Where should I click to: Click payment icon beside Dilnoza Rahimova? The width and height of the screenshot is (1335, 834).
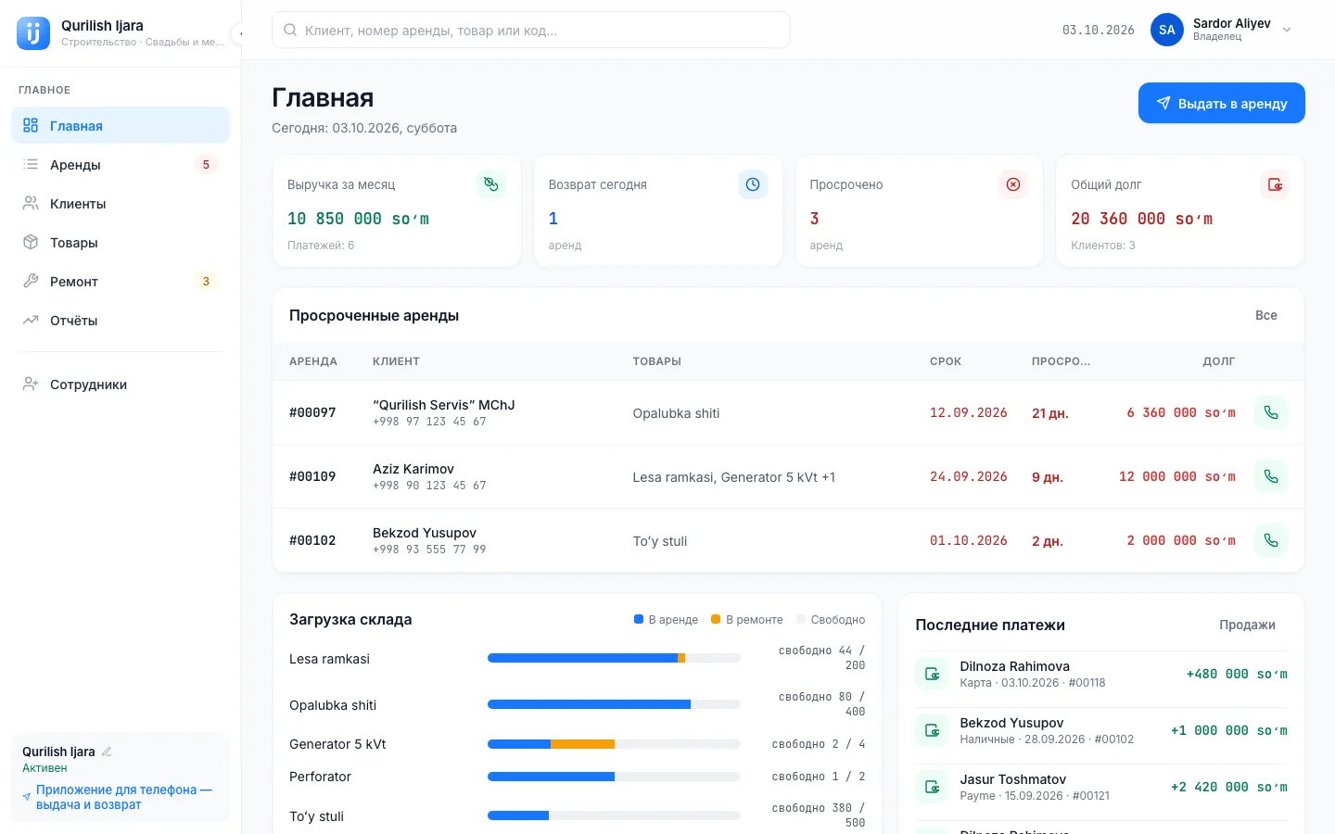tap(932, 674)
